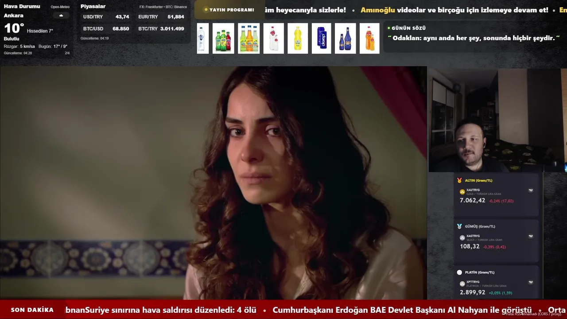Click the TradingView logo on the GÜMÜŞ card
The height and width of the screenshot is (319, 567).
click(531, 236)
